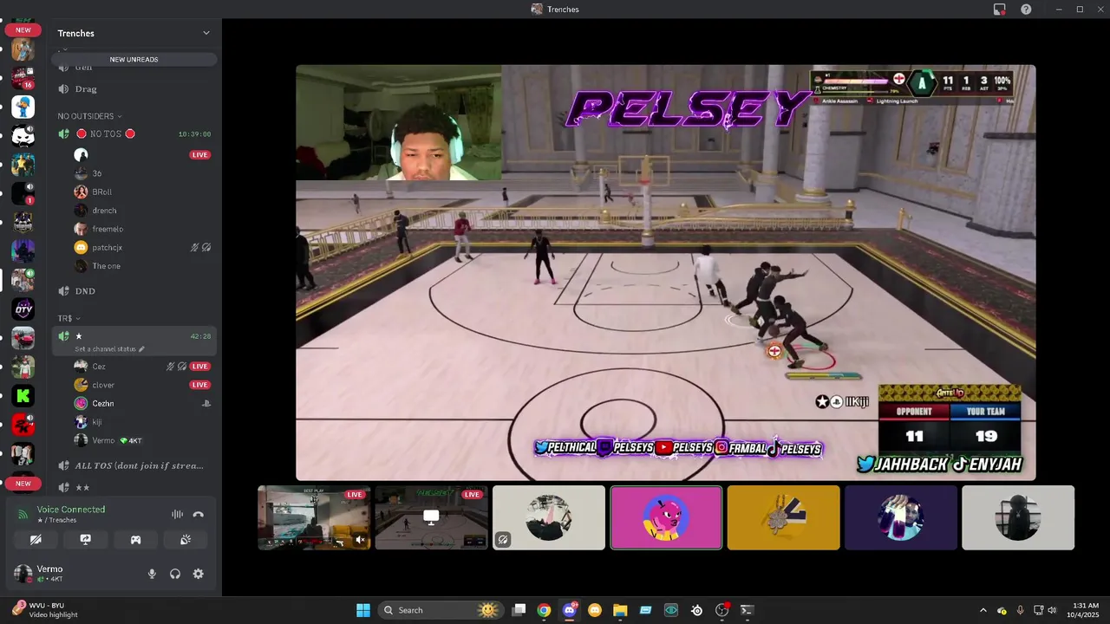The image size is (1110, 624).
Task: Open the Vermo user avatar menu
Action: coord(23,574)
